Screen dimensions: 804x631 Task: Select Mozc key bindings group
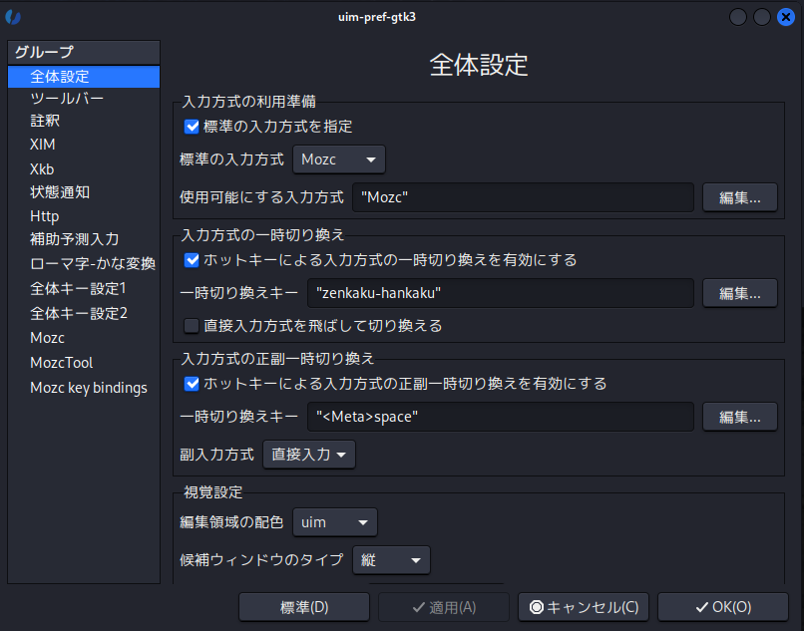tap(84, 388)
